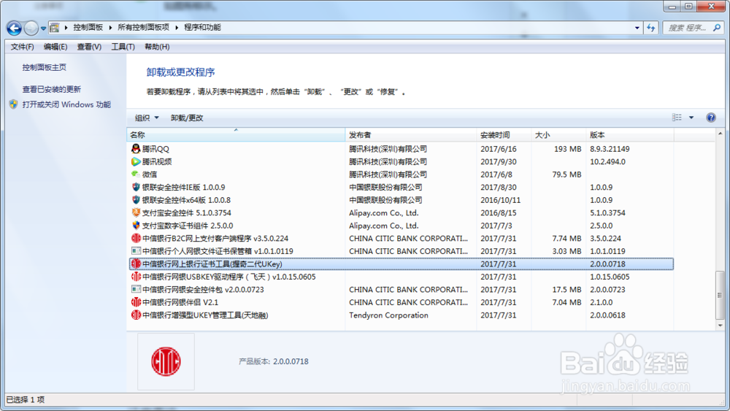The image size is (730, 411).
Task: Click the vertical scrollbar thumb
Action: click(721, 295)
